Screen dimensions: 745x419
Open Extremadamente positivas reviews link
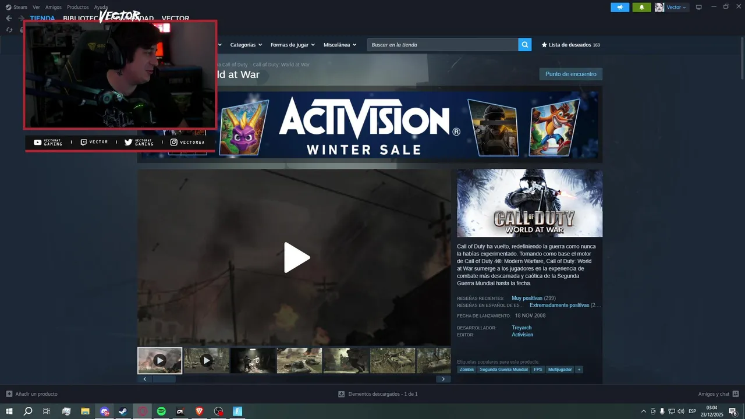pos(559,305)
